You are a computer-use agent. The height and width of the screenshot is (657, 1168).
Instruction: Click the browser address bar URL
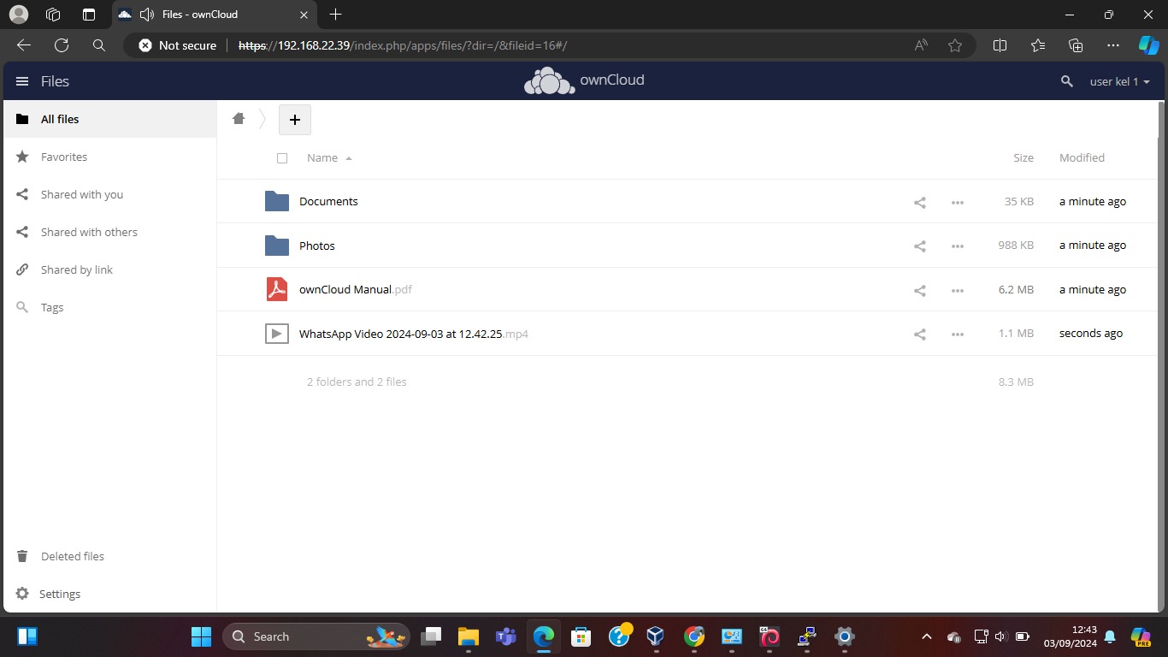click(x=403, y=45)
